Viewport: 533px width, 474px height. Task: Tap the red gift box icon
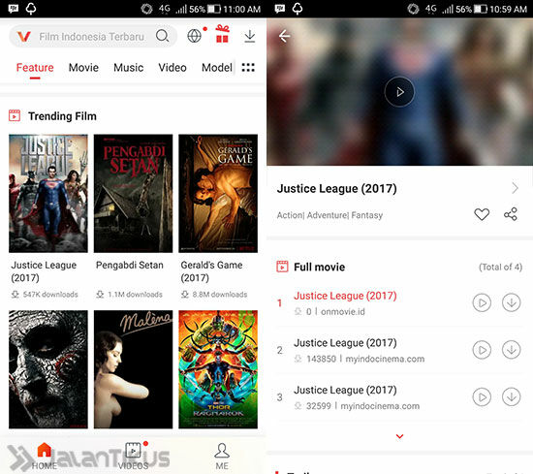[222, 34]
